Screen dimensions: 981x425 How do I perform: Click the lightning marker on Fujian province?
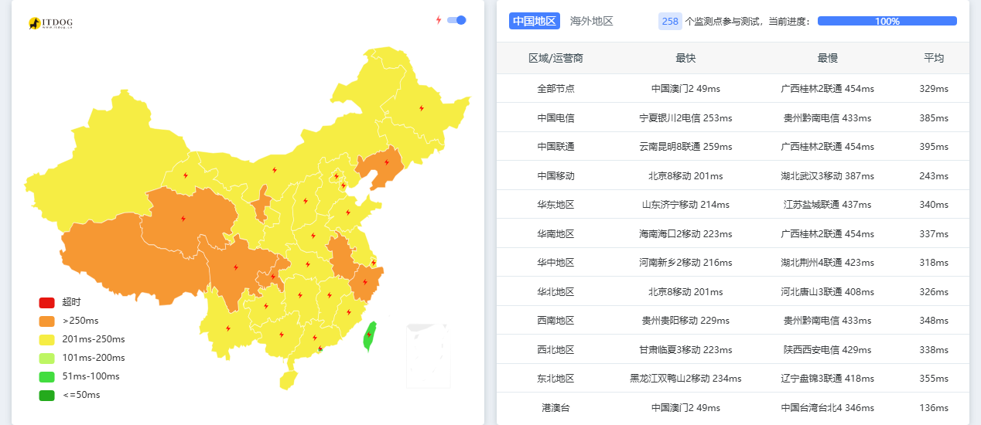click(x=348, y=312)
